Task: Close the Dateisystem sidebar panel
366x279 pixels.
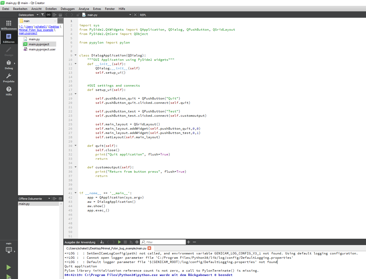Action: tap(60, 15)
